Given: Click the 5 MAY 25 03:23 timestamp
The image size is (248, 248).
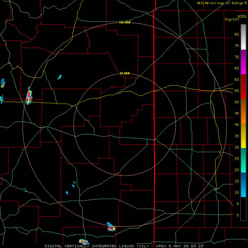Looking at the screenshot, I should [x=186, y=246].
